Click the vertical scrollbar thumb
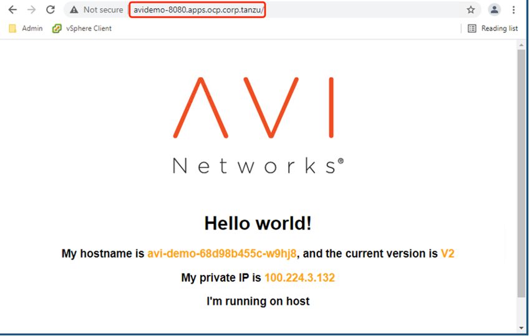The height and width of the screenshot is (336, 529). (x=522, y=174)
